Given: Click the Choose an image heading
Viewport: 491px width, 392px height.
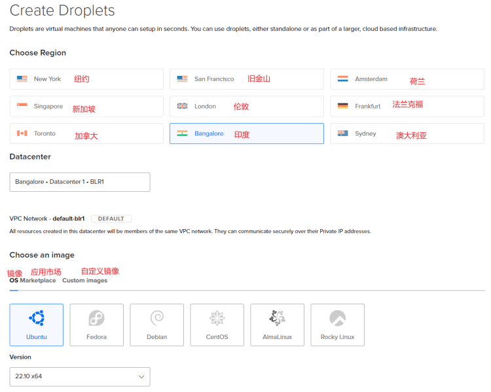Looking at the screenshot, I should [x=42, y=255].
